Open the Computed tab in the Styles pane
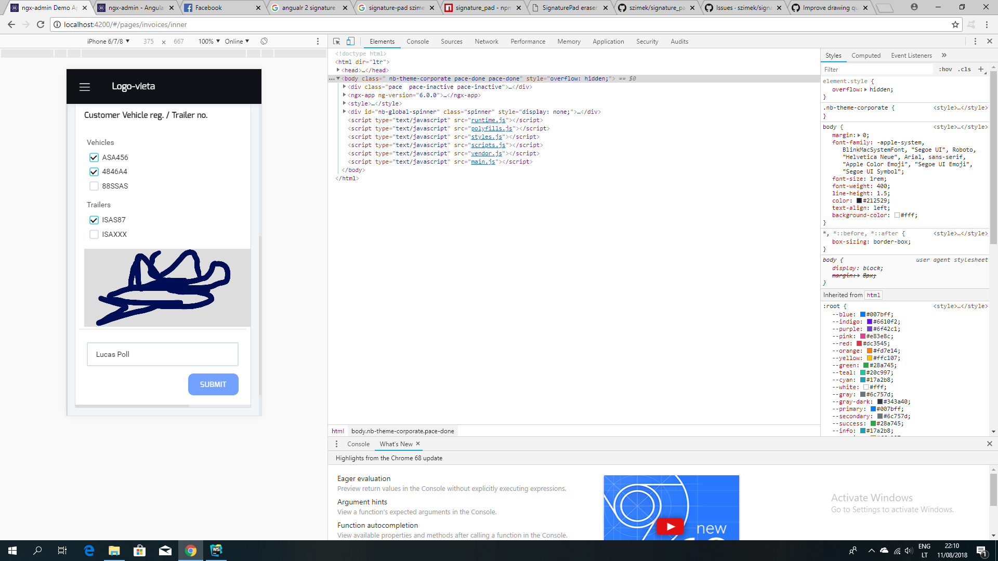This screenshot has width=998, height=561. tap(866, 55)
